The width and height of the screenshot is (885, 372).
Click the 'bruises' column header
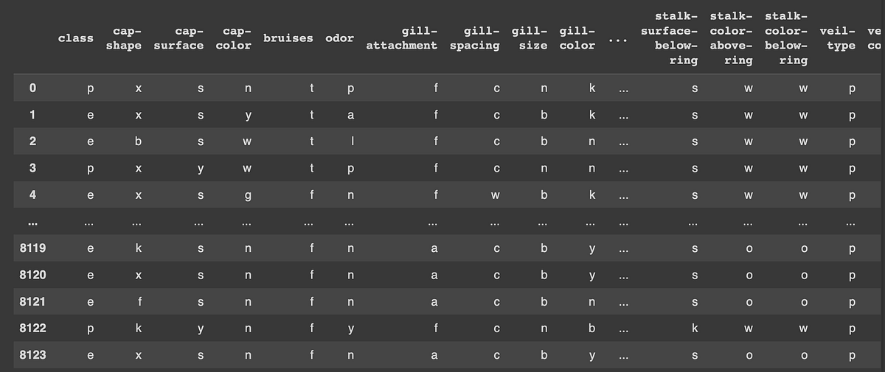[x=288, y=38]
